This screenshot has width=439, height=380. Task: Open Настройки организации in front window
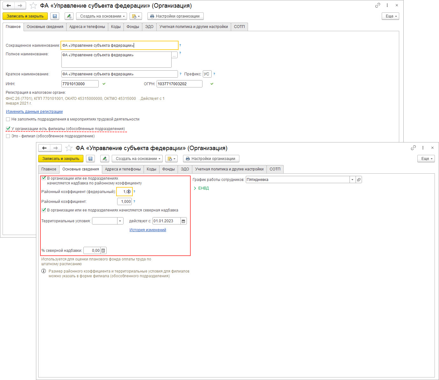(211, 159)
